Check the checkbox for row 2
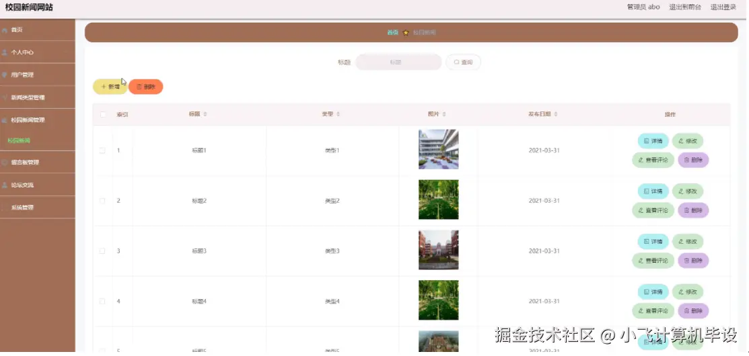The width and height of the screenshot is (749, 356). click(102, 201)
